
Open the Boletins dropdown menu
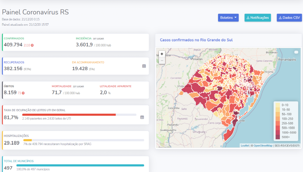[228, 18]
